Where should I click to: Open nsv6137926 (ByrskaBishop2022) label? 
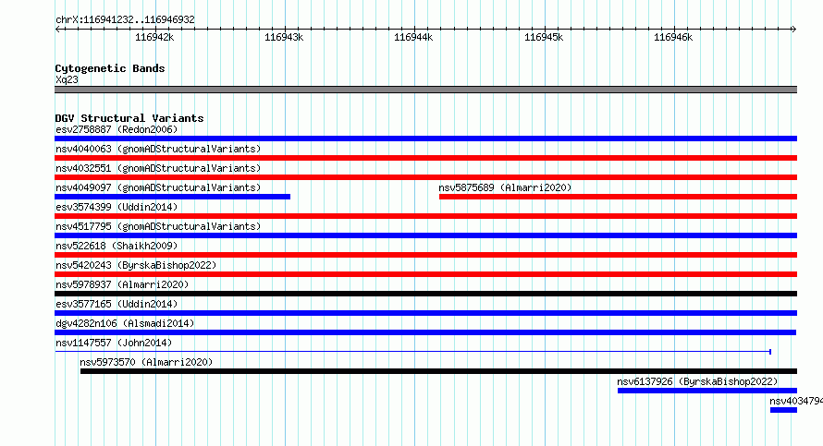tap(697, 381)
